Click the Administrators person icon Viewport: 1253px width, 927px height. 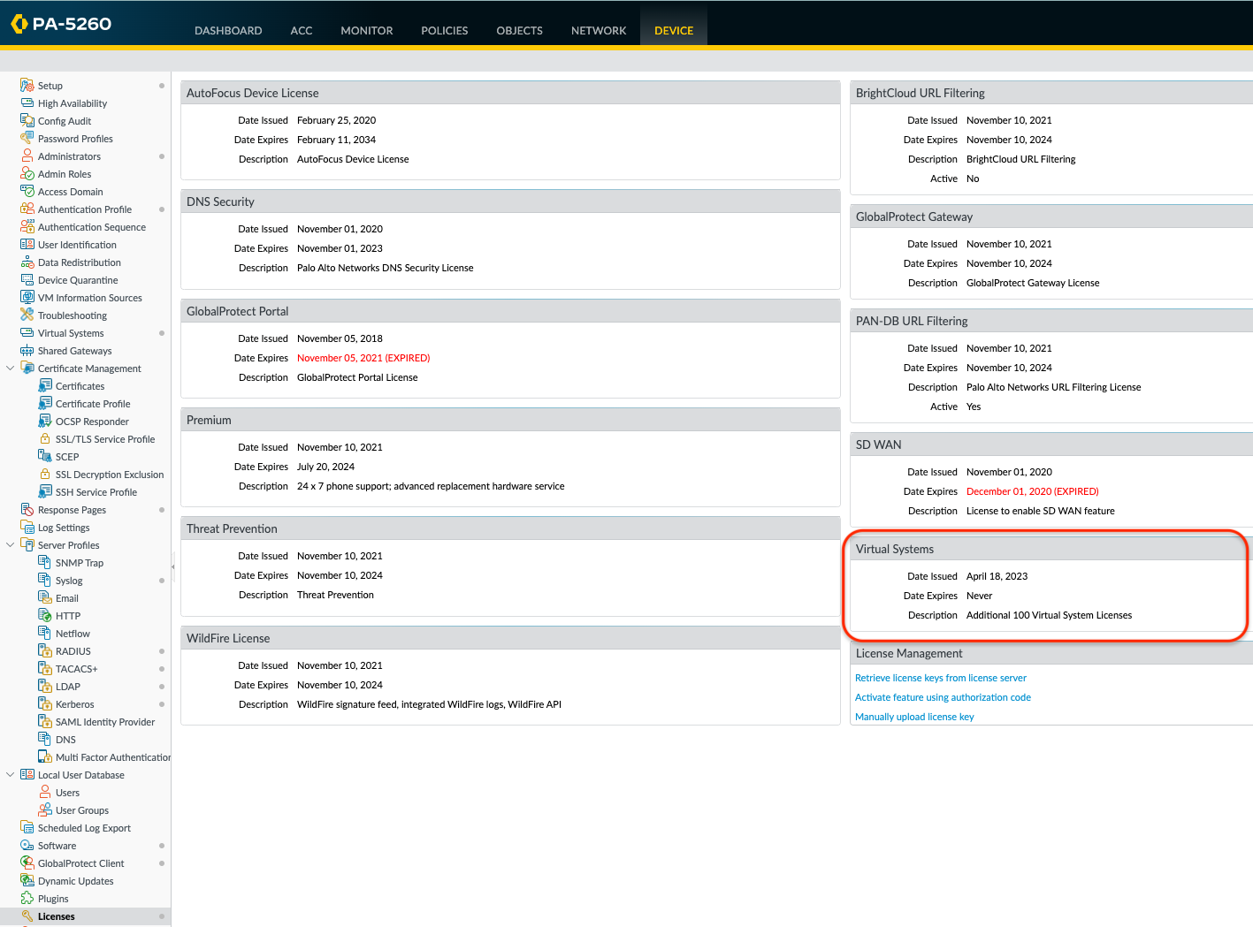pyautogui.click(x=27, y=156)
